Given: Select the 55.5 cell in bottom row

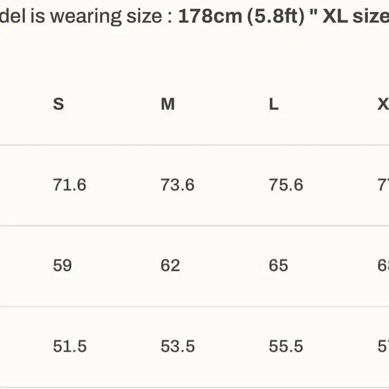Looking at the screenshot, I should pyautogui.click(x=286, y=346).
